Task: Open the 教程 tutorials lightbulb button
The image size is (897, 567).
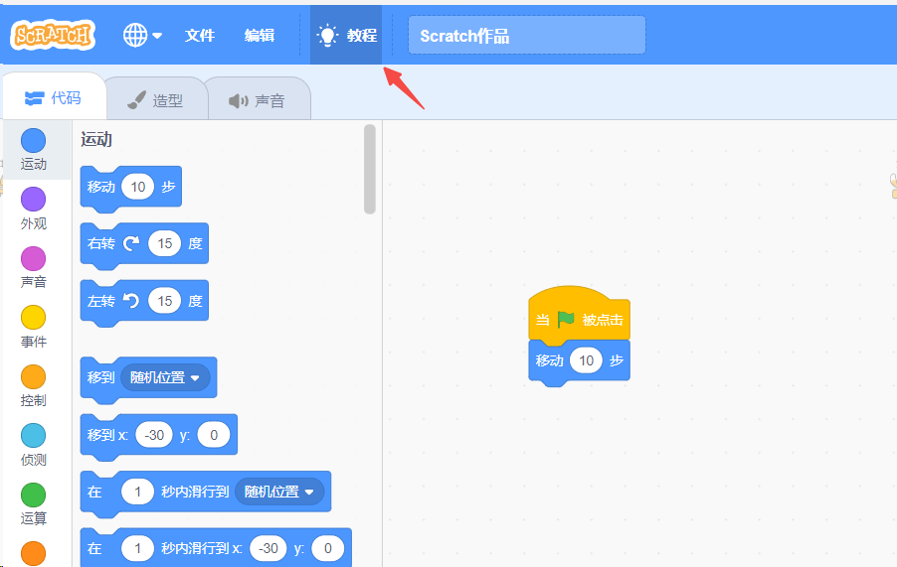Action: (346, 36)
